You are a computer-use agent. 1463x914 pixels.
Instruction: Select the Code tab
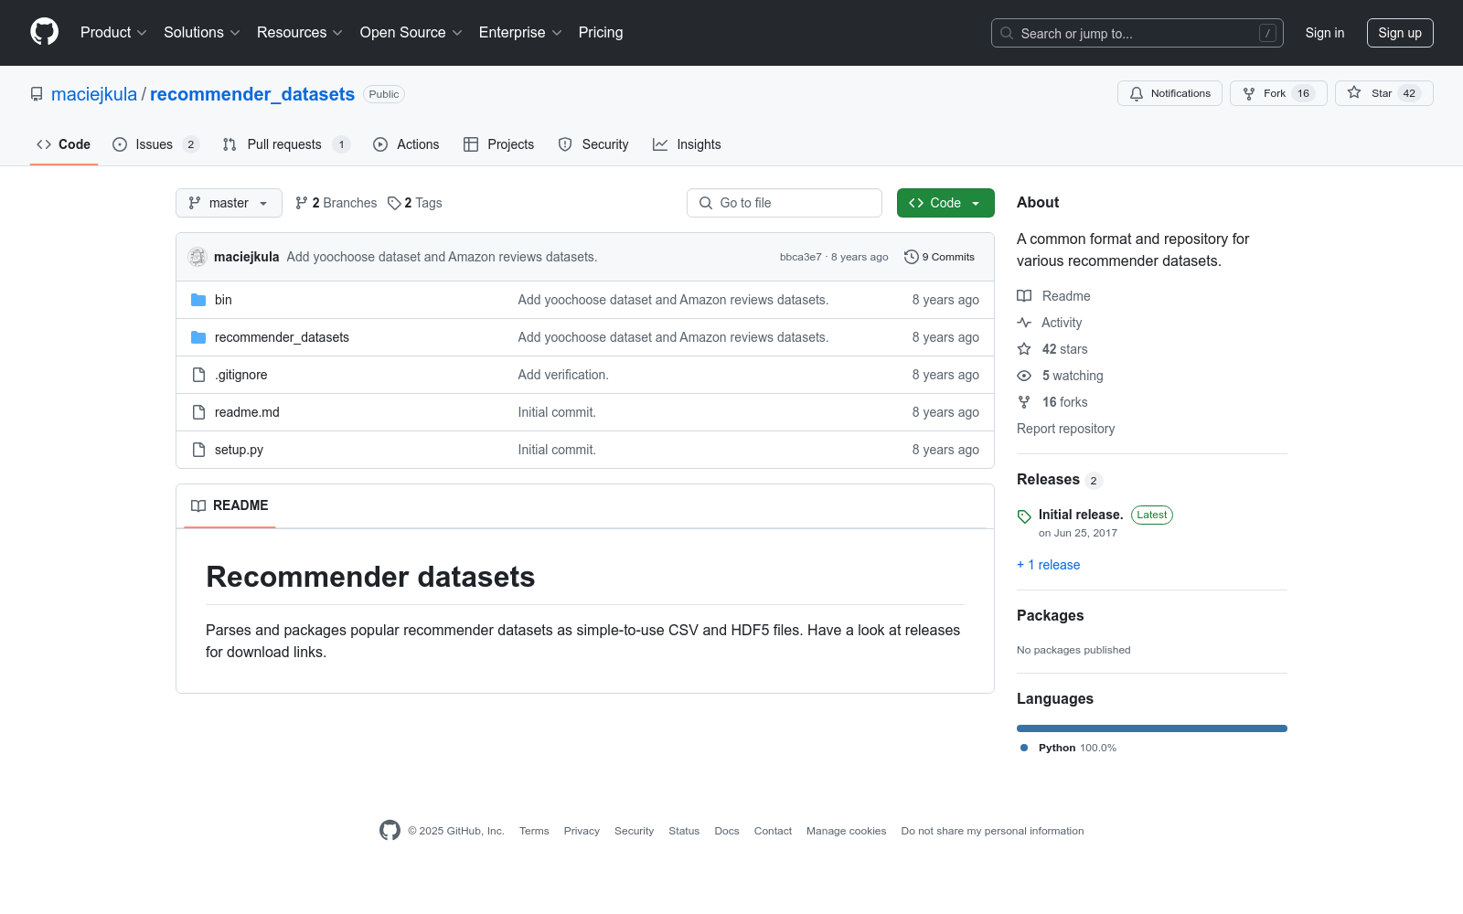click(x=63, y=144)
